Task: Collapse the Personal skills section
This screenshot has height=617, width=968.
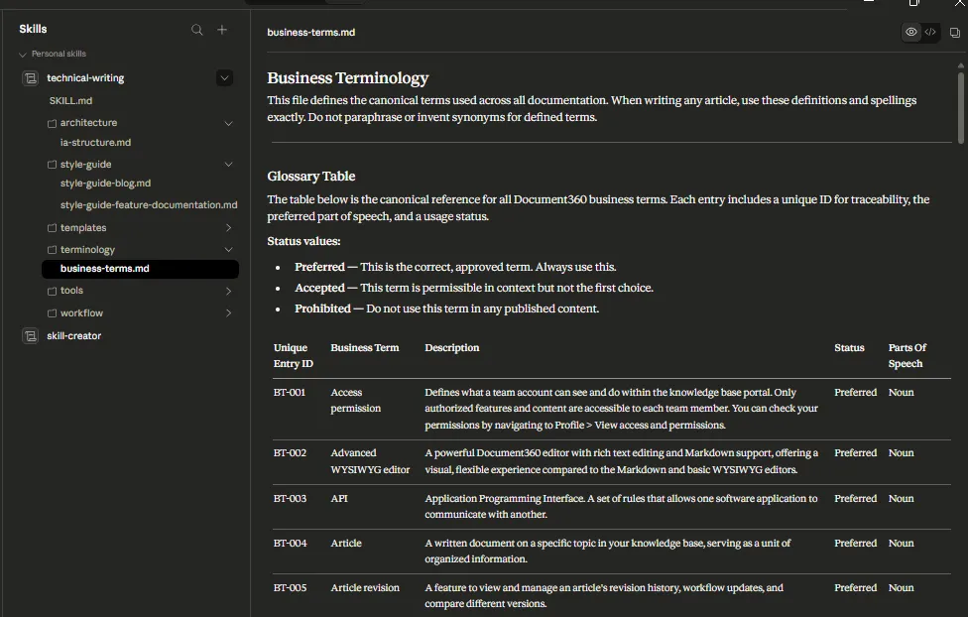Action: pos(23,55)
